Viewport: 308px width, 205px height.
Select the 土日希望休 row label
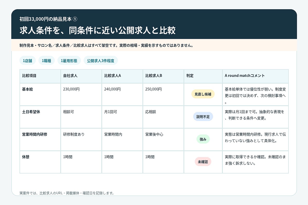click(31, 112)
